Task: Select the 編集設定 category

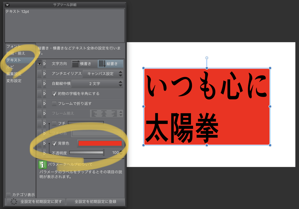Action: (x=14, y=74)
